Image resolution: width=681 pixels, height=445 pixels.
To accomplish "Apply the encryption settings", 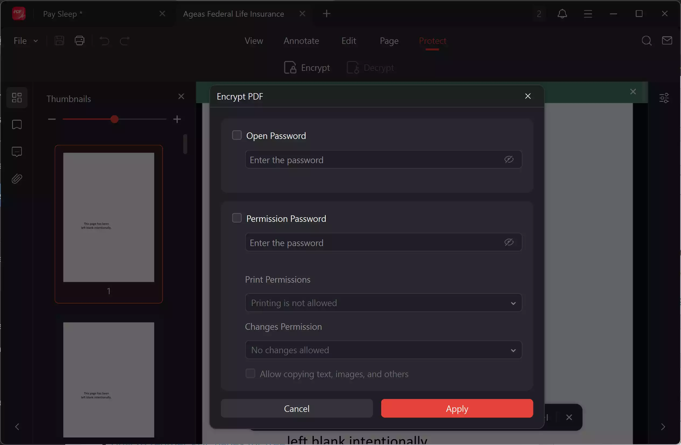I will (457, 408).
